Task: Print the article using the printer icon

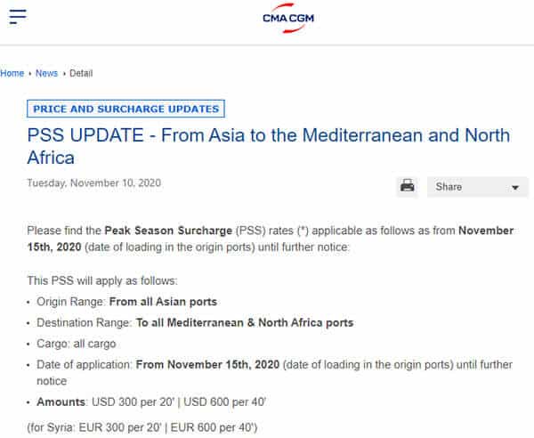Action: point(407,187)
